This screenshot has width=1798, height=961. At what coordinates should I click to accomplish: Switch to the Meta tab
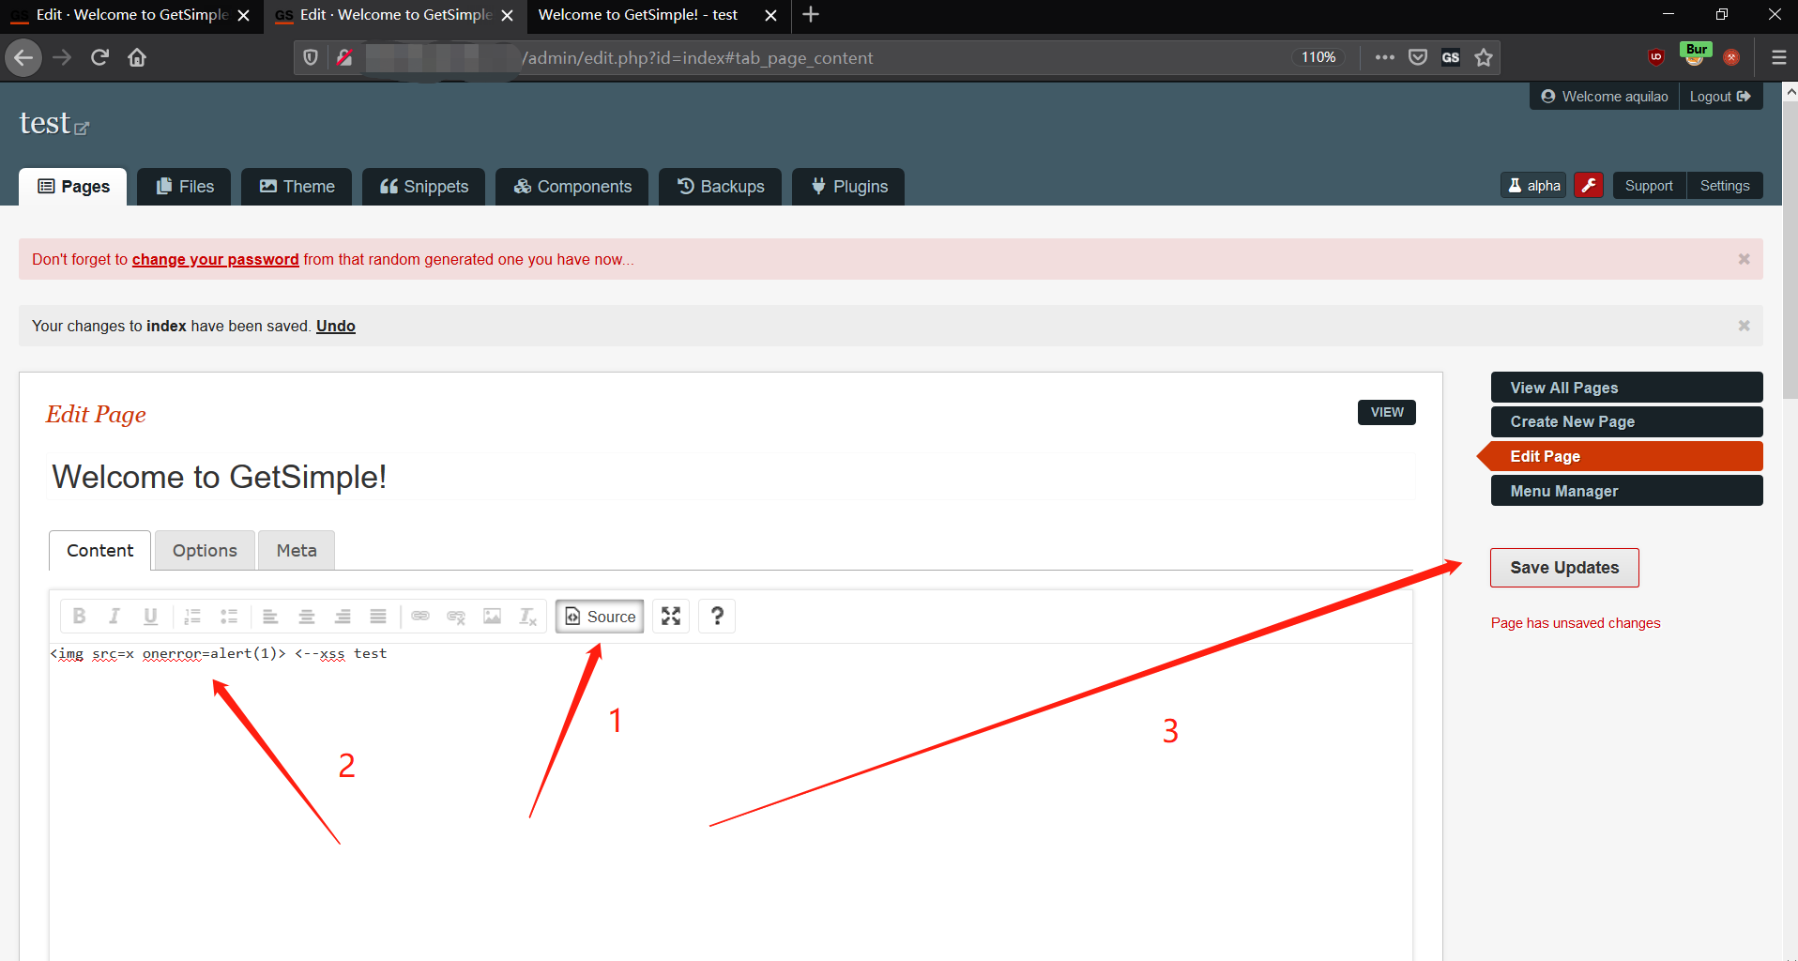point(296,550)
